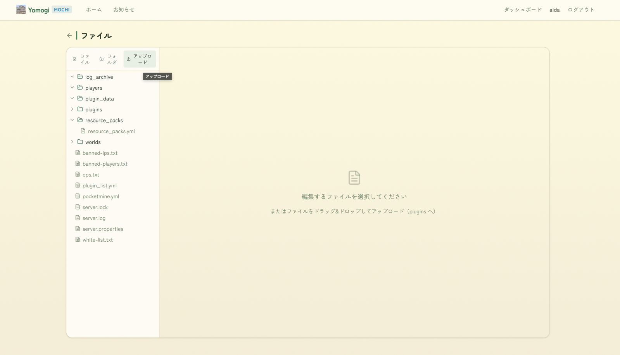Viewport: 620px width, 355px height.
Task: Collapse the resource_packs folder chevron
Action: tap(72, 120)
